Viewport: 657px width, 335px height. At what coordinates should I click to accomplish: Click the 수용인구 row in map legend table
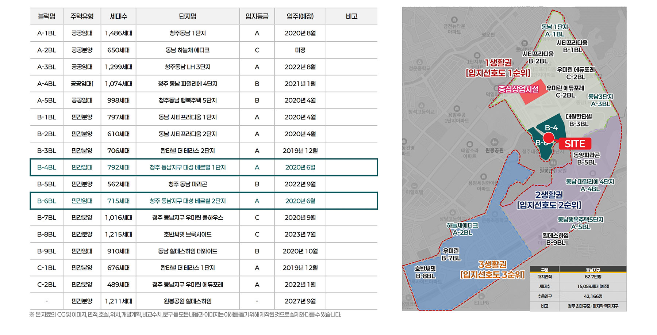coord(578,296)
